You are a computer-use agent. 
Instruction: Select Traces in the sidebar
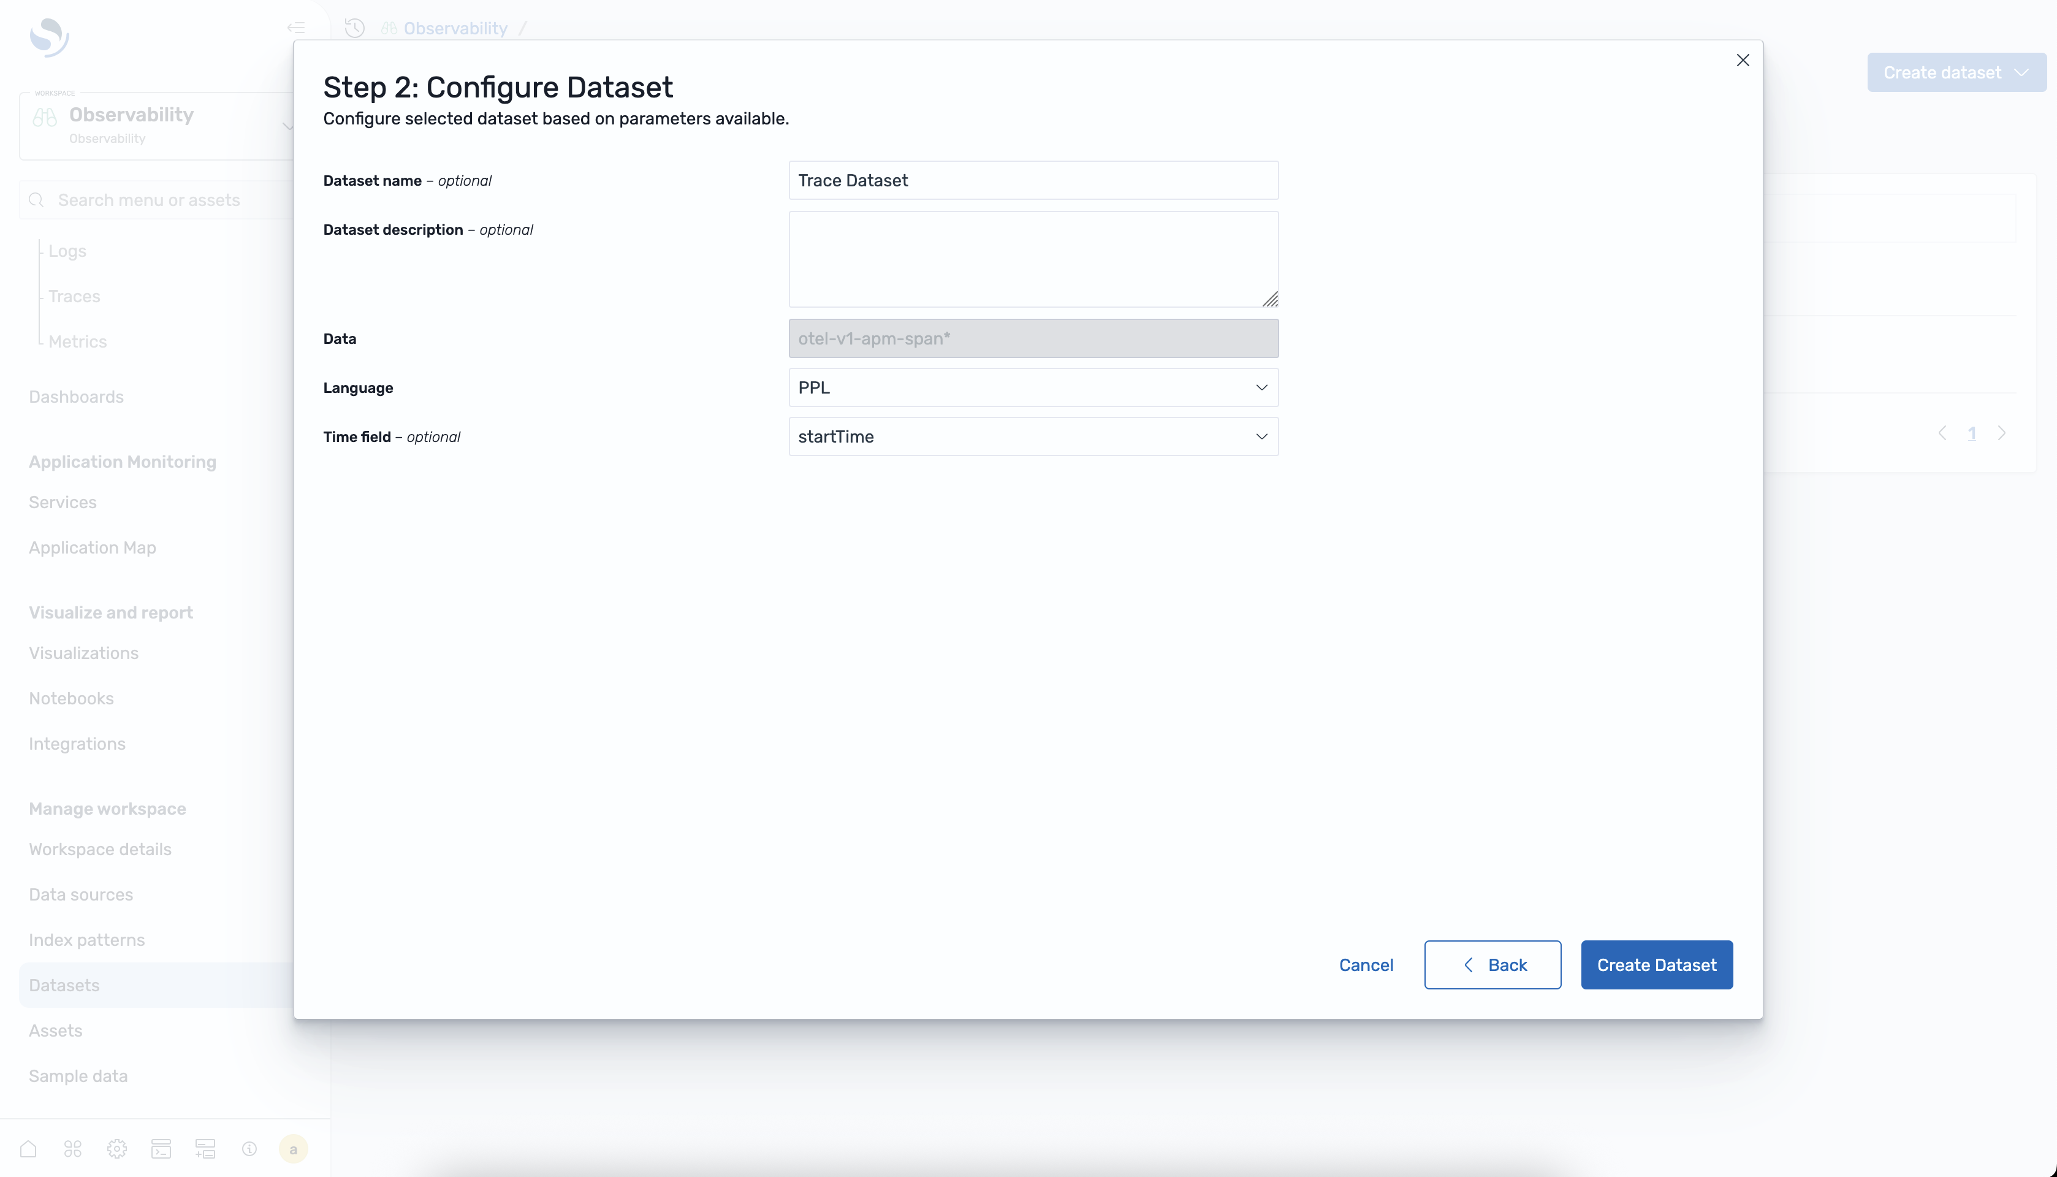(x=74, y=296)
